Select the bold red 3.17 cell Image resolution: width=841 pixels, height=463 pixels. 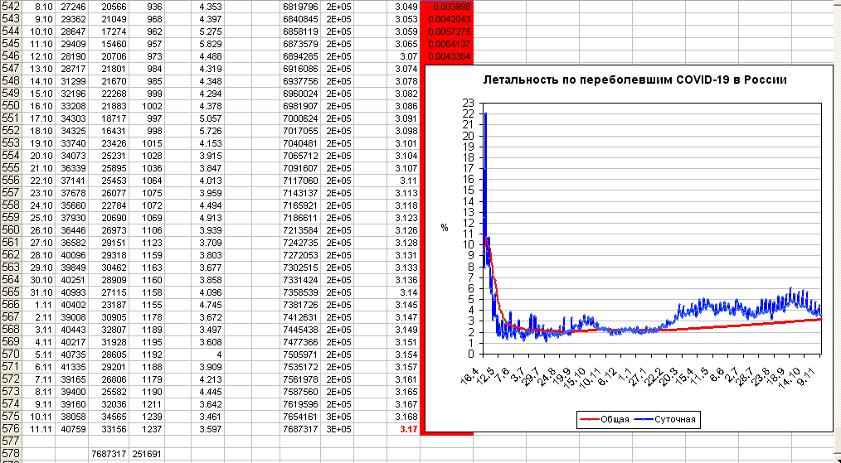[x=408, y=429]
